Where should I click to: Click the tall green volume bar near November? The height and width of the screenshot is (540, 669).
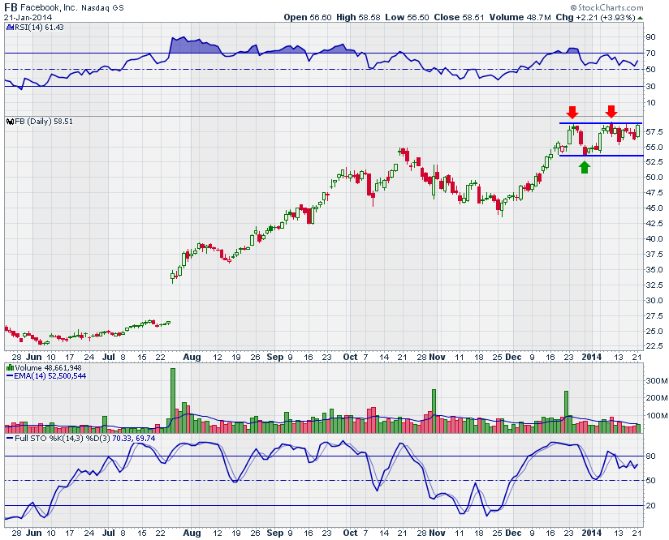pyautogui.click(x=434, y=411)
